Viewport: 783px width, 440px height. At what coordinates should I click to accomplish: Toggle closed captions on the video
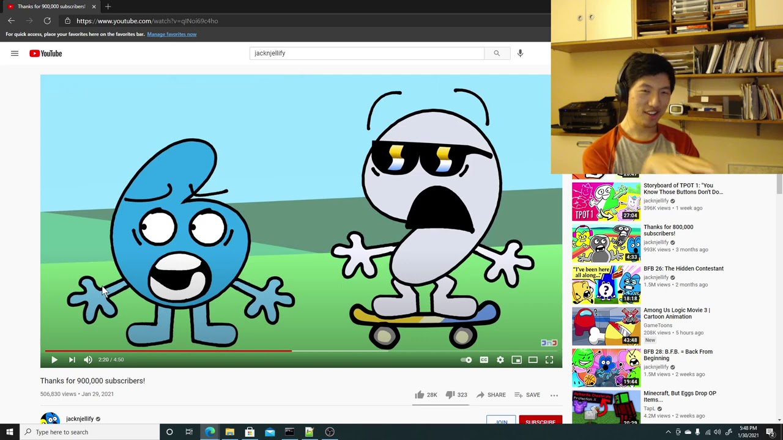[484, 360]
